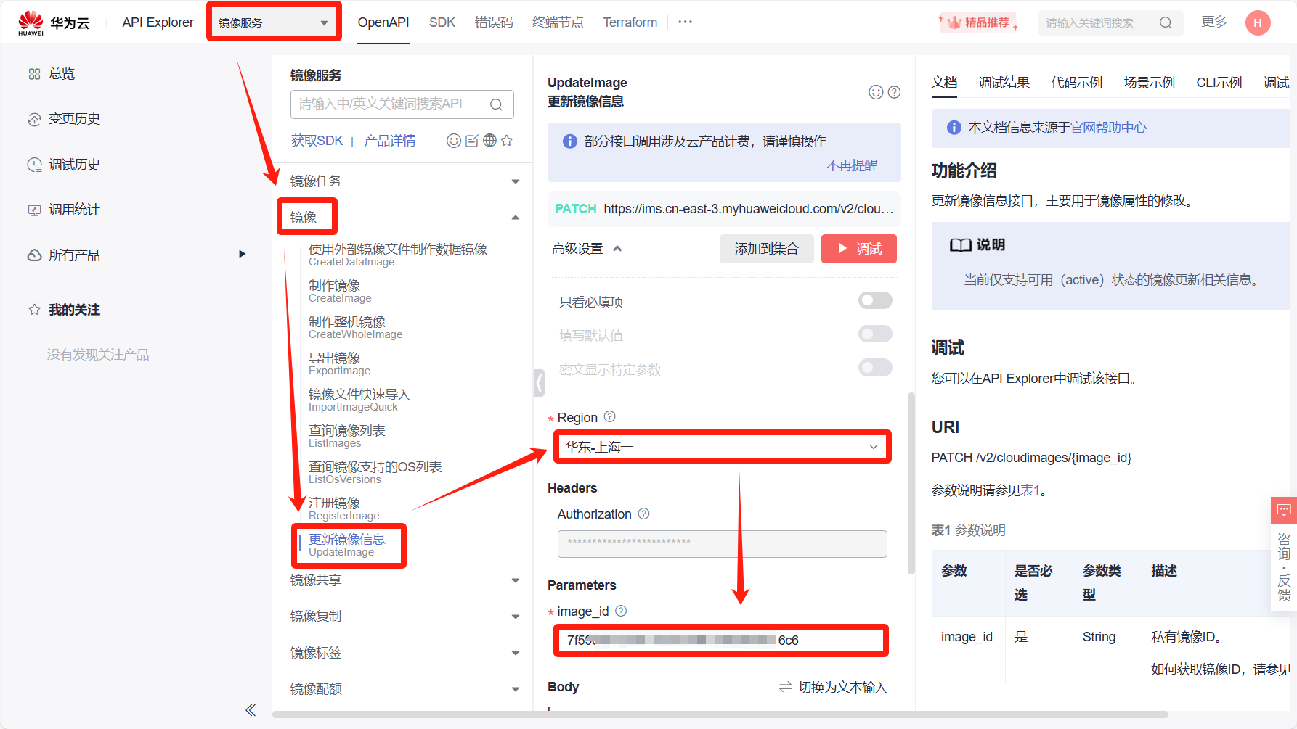Click the help question icon beside Region
Screen dimensions: 1297x729
(x=610, y=417)
